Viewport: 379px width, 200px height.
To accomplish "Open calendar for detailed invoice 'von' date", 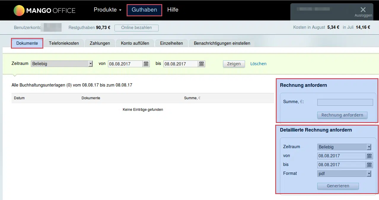I will click(370, 156).
